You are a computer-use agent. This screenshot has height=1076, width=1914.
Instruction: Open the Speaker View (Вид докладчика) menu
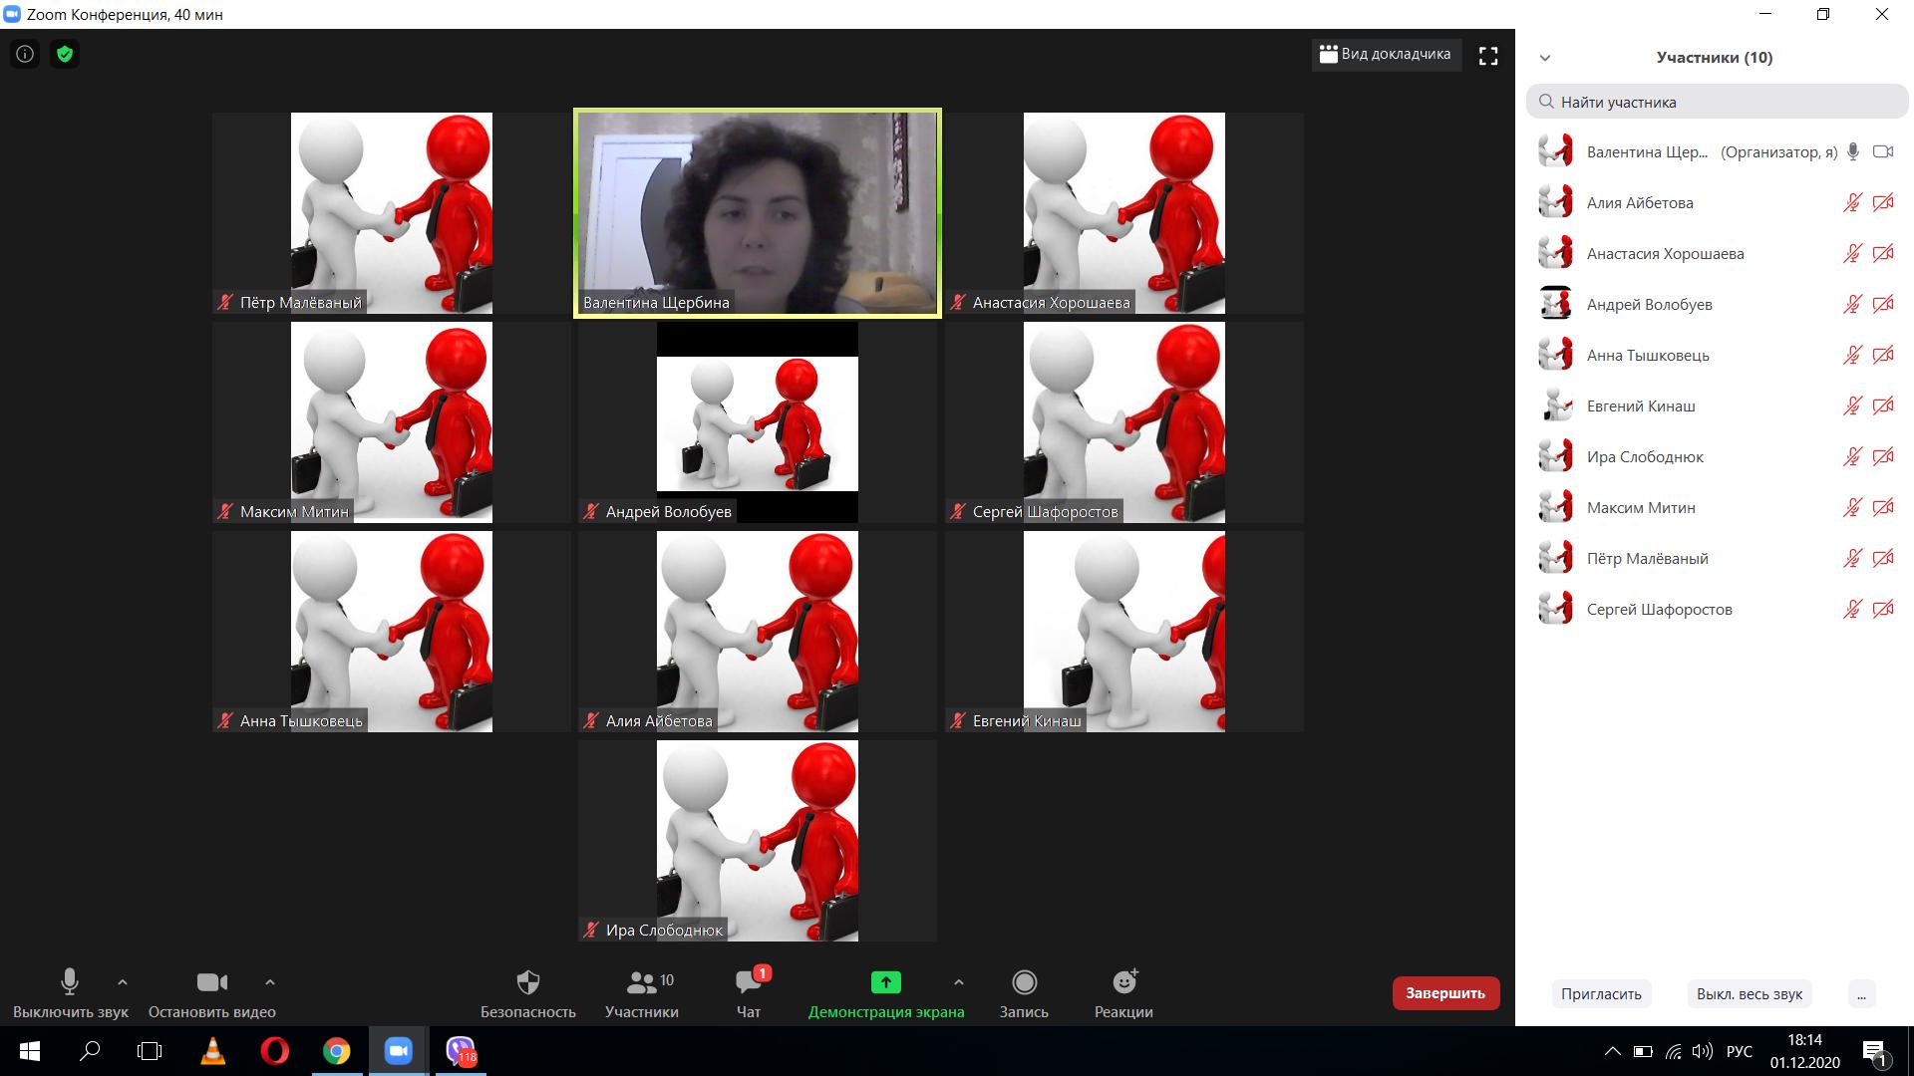1386,54
